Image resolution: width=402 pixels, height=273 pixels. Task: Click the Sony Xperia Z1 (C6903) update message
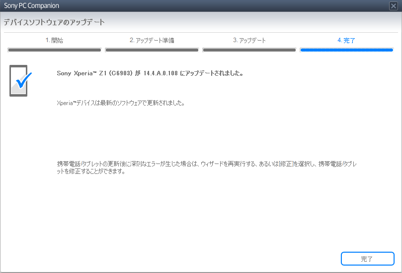(150, 73)
